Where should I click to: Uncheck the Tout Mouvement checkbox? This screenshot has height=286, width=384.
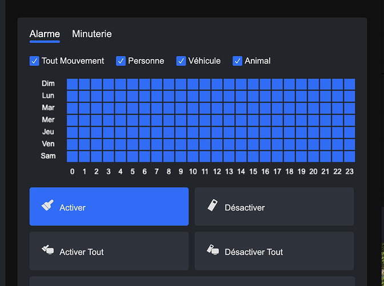tap(34, 61)
